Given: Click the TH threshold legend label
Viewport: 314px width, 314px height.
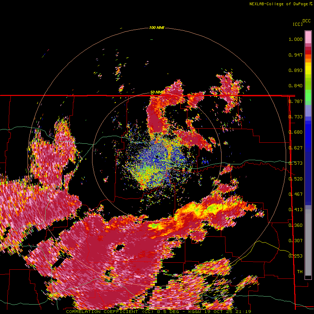Looking at the screenshot, I should pos(300,272).
